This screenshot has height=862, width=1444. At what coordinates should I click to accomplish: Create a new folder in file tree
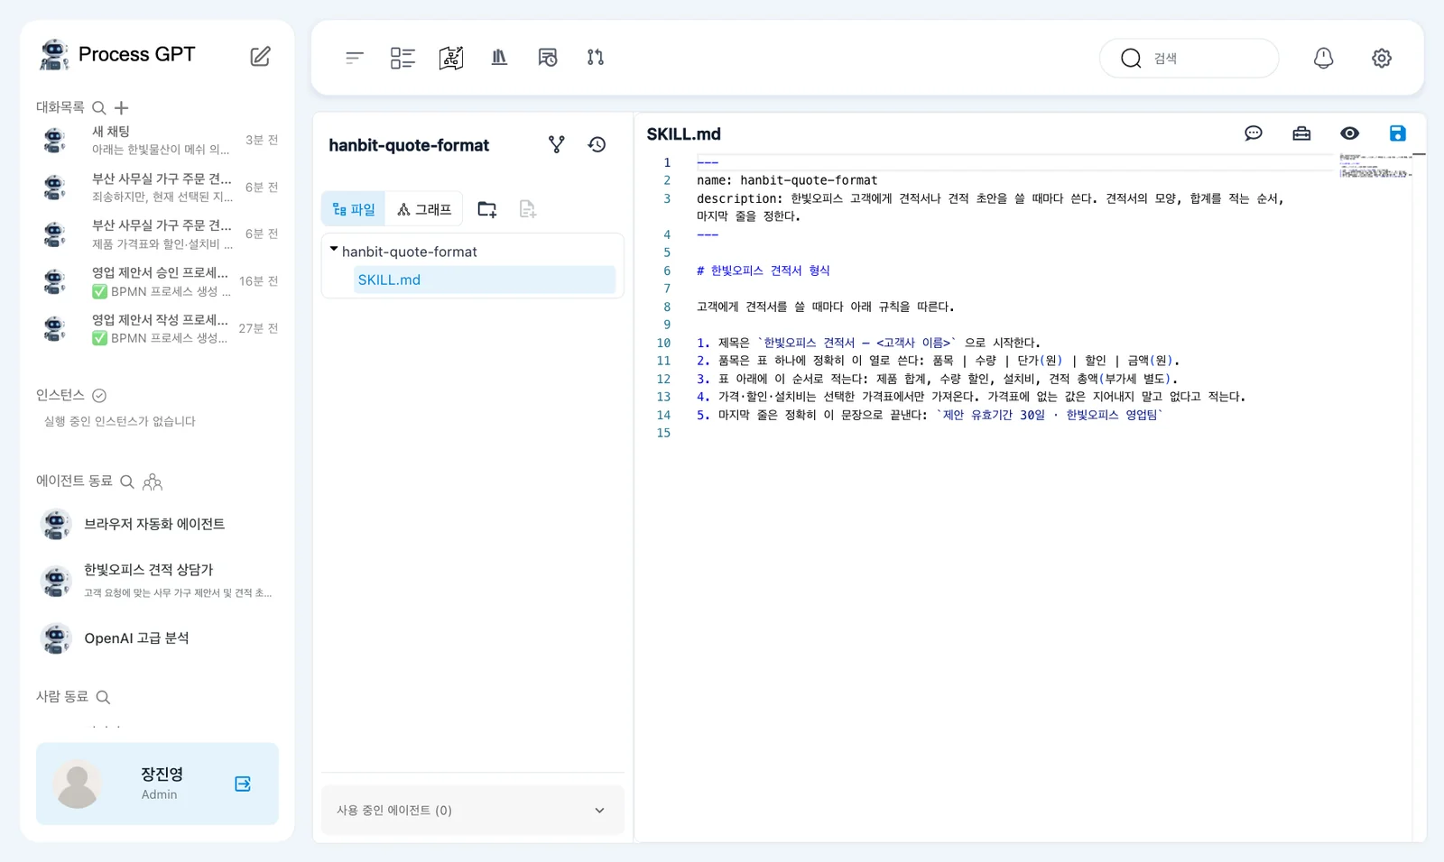click(x=487, y=209)
